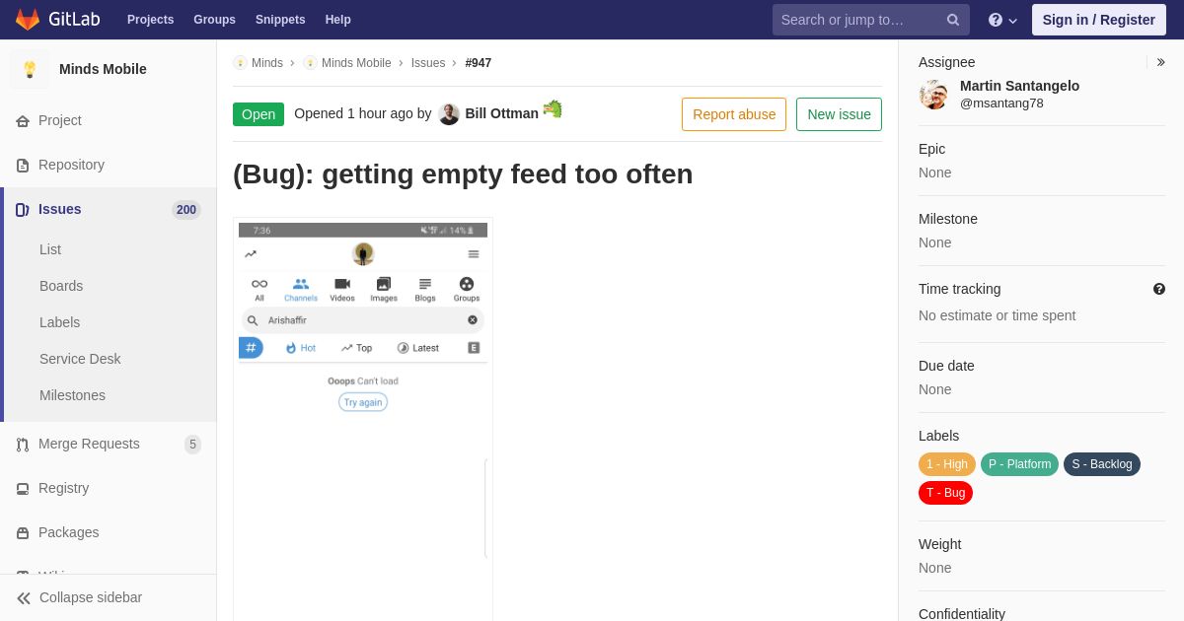
Task: Select Service Desk under Issues
Action: point(80,359)
